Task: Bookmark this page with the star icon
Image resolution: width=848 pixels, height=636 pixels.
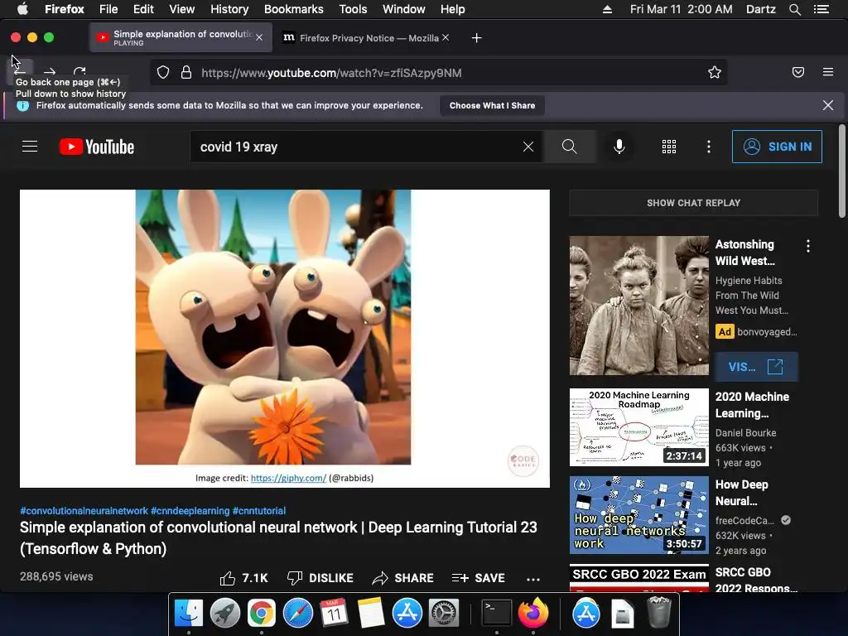Action: click(715, 73)
